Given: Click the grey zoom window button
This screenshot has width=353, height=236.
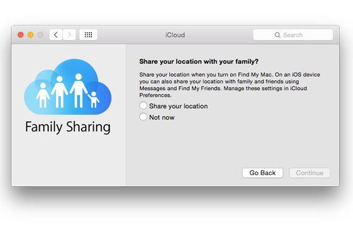Looking at the screenshot, I should point(40,35).
